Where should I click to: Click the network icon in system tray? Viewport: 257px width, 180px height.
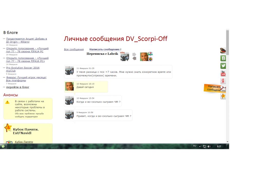coord(205,146)
